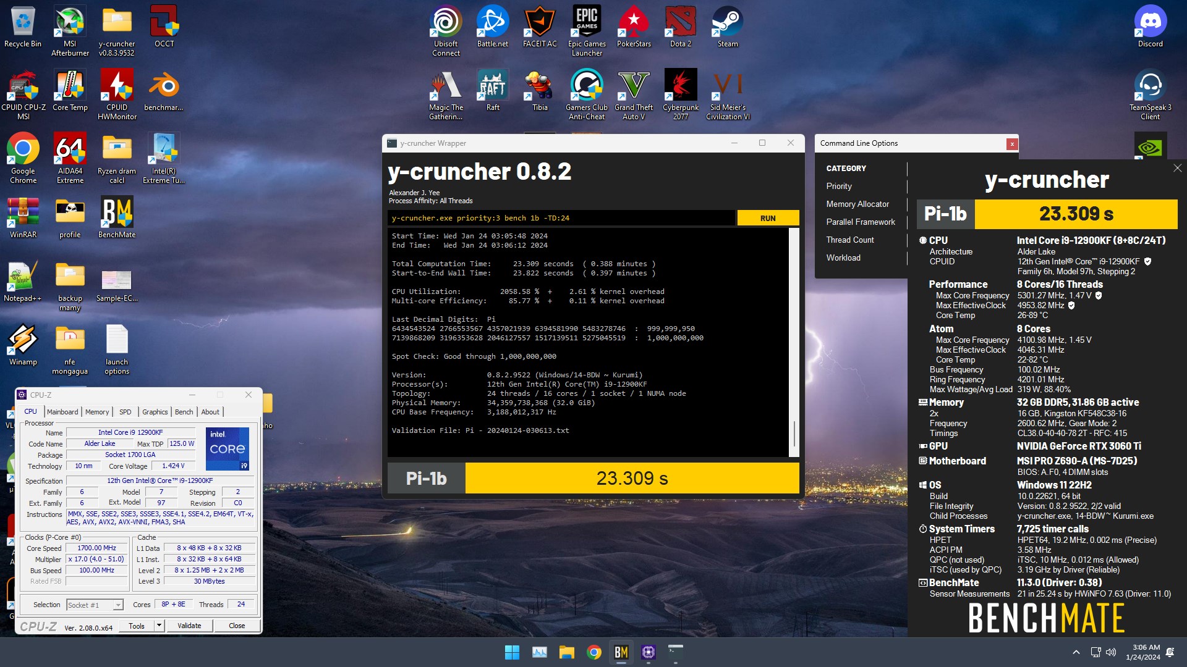Click the yellow RUN button in y-cruncher
The height and width of the screenshot is (667, 1187).
[768, 218]
